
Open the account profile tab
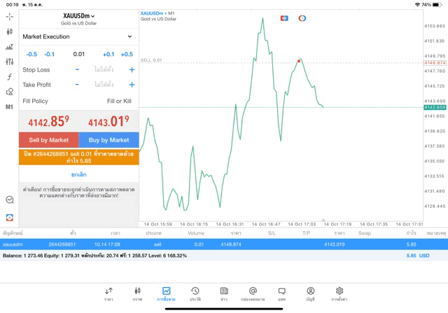tap(310, 294)
